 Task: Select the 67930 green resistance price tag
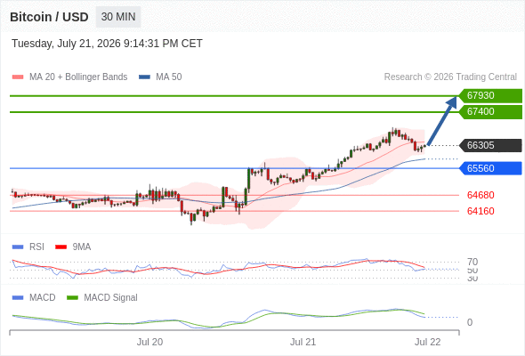pos(490,95)
